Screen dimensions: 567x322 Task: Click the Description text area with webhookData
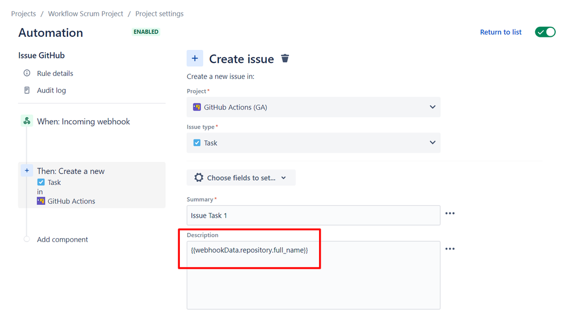pyautogui.click(x=313, y=275)
